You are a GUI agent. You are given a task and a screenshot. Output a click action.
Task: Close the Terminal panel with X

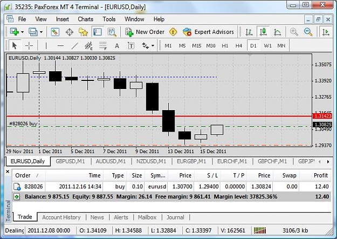(x=8, y=172)
